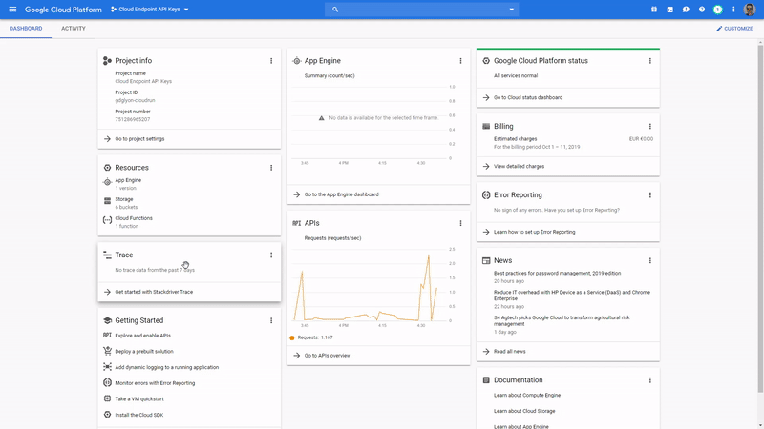Go to the App Engine dashboard

pos(342,194)
